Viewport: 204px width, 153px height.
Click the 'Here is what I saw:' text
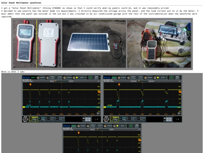[13, 71]
